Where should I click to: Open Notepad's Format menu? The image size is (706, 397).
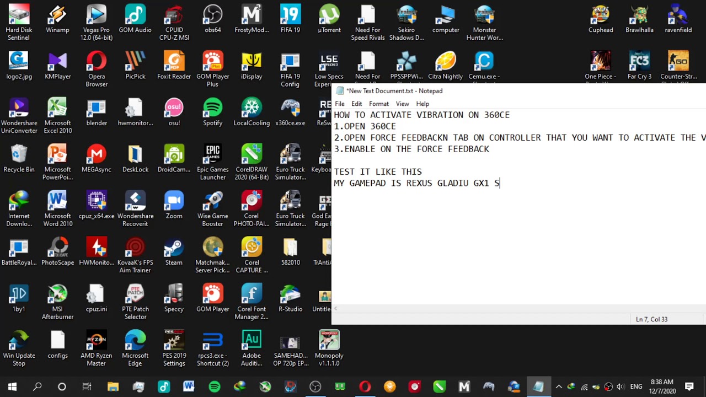tap(379, 104)
